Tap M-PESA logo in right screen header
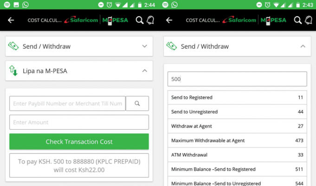The height and width of the screenshot is (186, 316). [x=273, y=20]
